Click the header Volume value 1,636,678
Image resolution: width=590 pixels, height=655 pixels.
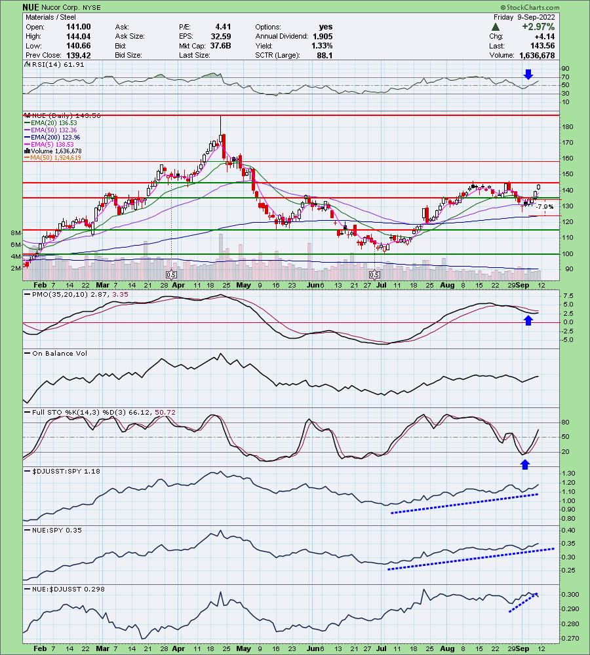(x=538, y=55)
